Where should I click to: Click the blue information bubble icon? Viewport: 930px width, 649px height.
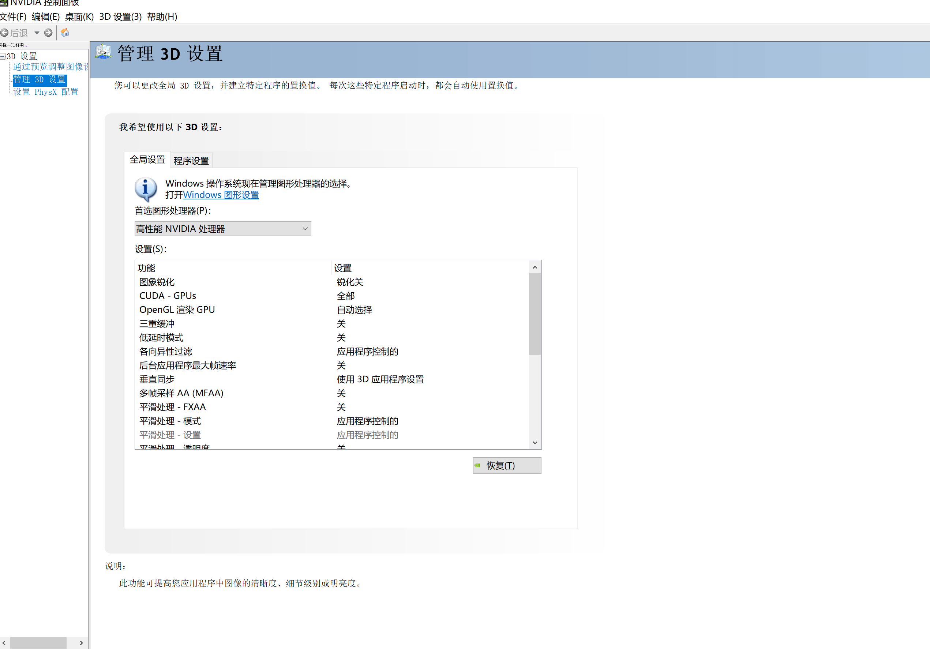(x=145, y=189)
